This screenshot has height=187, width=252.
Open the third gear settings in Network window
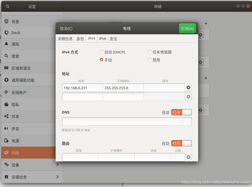(x=200, y=110)
